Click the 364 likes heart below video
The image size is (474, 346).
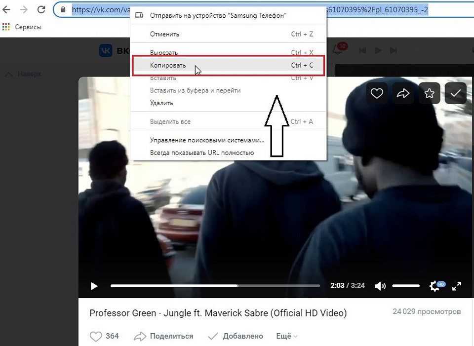coord(104,336)
